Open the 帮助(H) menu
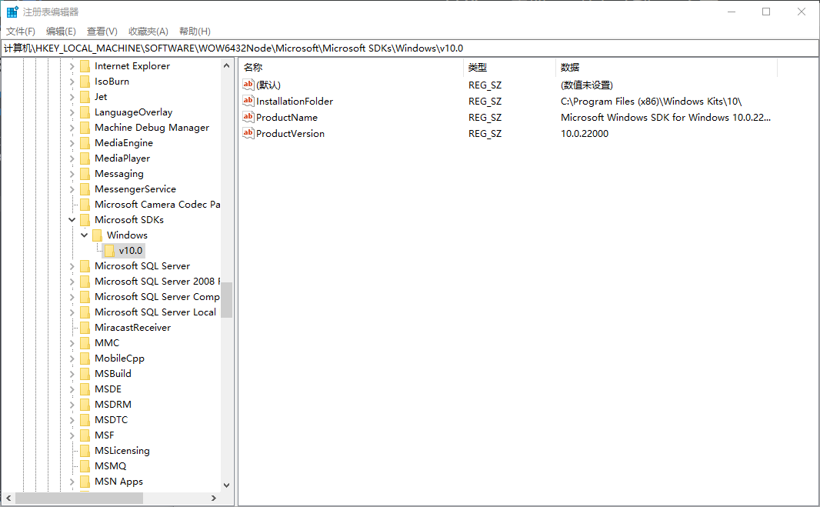Screen dimensions: 820x507 click(195, 32)
